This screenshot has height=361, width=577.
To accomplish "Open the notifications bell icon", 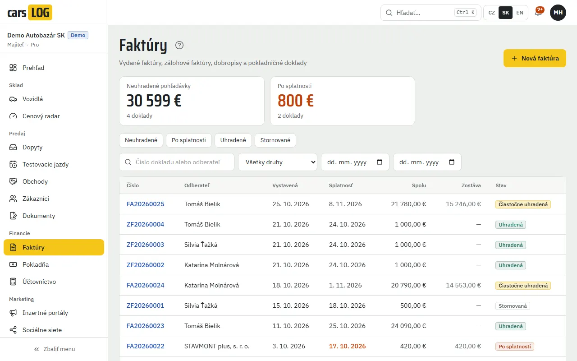I will pos(538,13).
